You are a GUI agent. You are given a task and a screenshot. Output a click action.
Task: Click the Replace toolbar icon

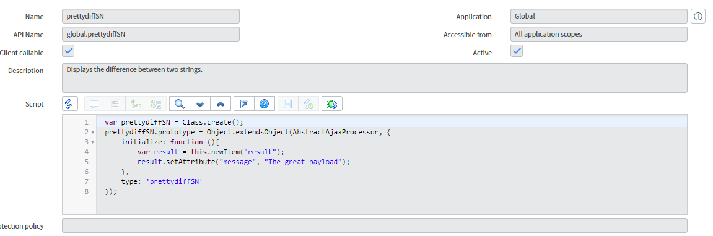coord(136,103)
